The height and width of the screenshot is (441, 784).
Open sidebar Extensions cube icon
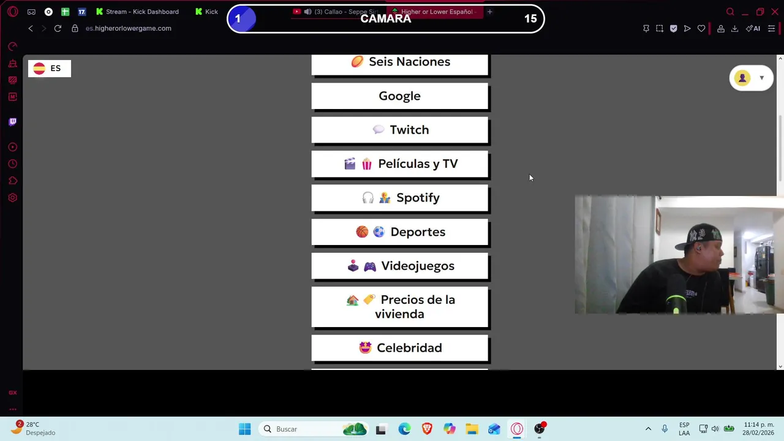pyautogui.click(x=12, y=181)
